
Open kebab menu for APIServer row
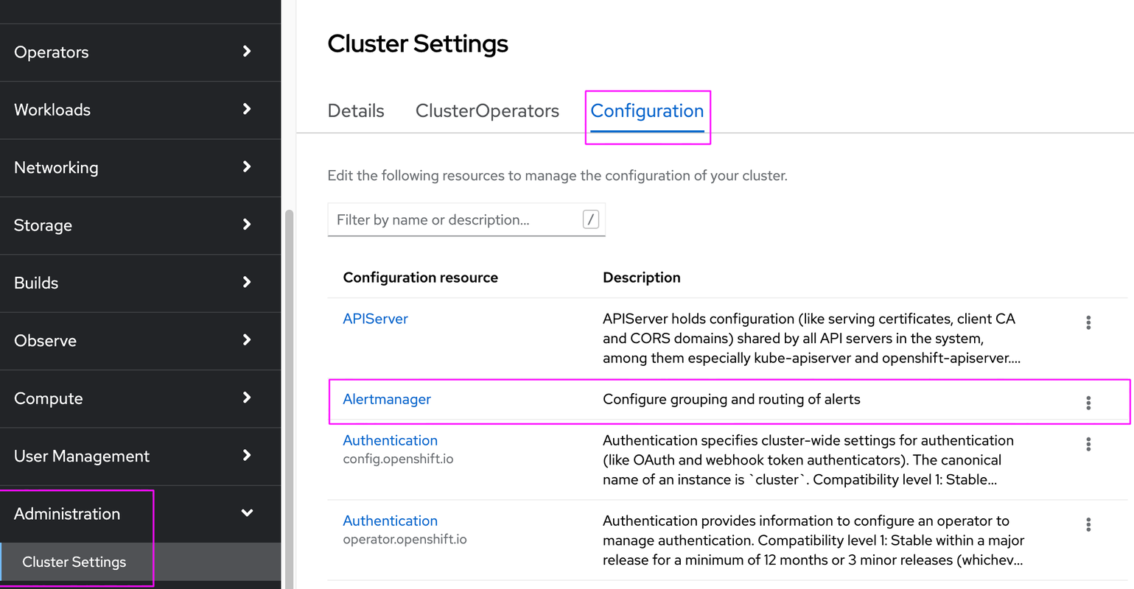1088,322
